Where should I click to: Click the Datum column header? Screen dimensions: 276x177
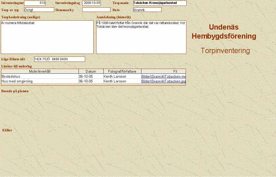click(x=91, y=71)
